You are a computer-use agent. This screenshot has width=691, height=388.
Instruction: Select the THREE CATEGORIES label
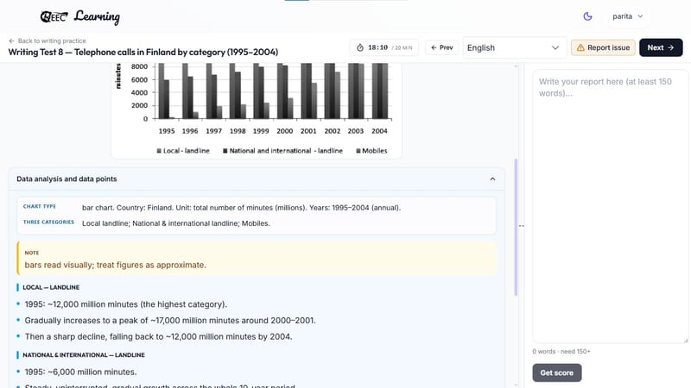tap(48, 222)
